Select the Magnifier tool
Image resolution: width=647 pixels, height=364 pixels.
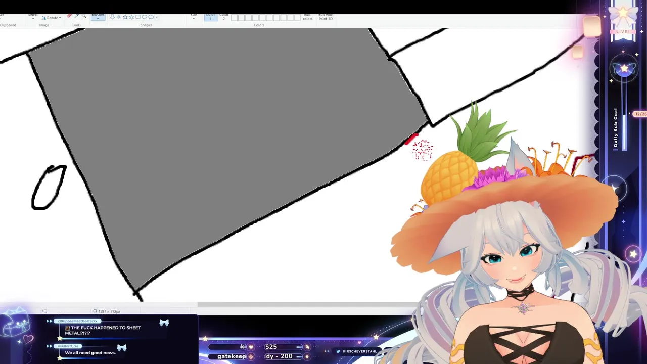point(84,16)
